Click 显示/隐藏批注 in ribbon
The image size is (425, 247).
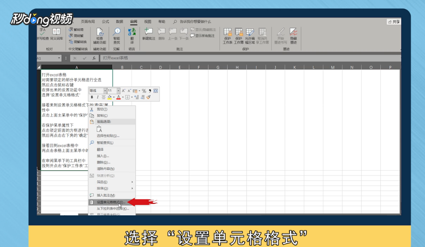tap(203, 29)
